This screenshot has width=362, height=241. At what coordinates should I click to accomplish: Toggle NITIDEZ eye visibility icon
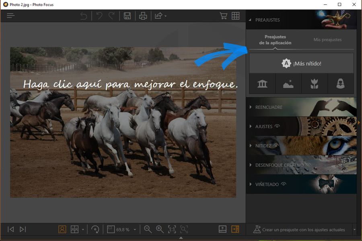point(276,145)
